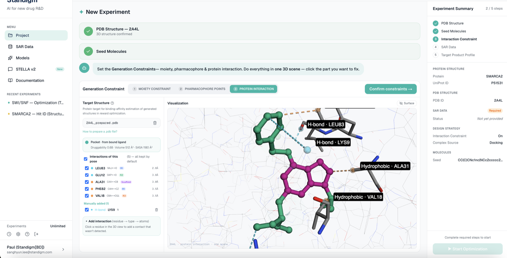Open SWI/SNF — Optimization recent experiment
507x258 pixels.
36,103
